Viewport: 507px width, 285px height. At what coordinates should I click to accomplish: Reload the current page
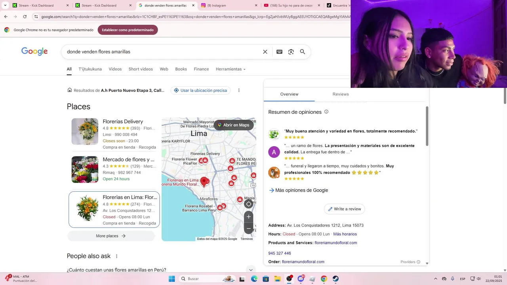pyautogui.click(x=25, y=17)
